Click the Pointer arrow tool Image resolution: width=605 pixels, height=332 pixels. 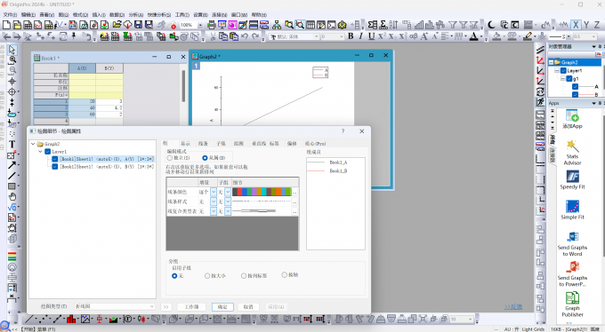pos(12,50)
